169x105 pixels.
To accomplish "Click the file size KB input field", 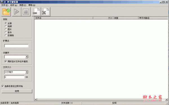I will tap(14, 77).
